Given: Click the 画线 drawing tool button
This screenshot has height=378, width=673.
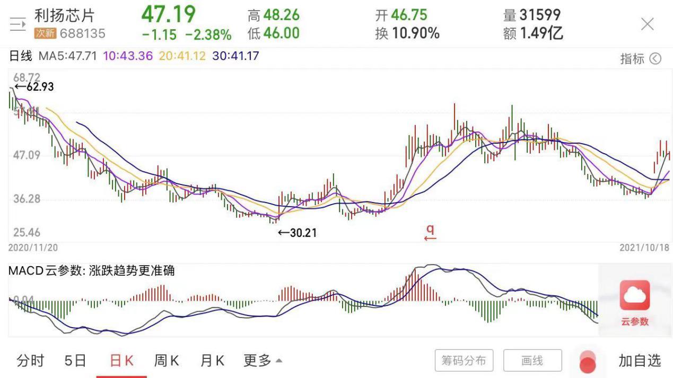Looking at the screenshot, I should coord(533,360).
